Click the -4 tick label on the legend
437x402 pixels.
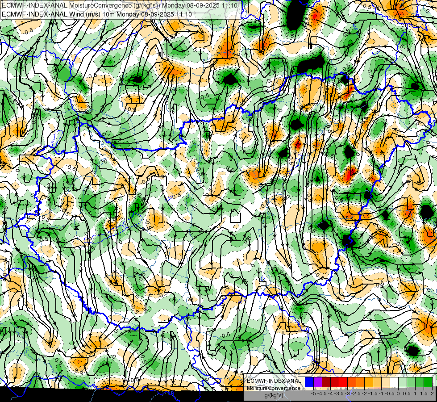[330, 394]
